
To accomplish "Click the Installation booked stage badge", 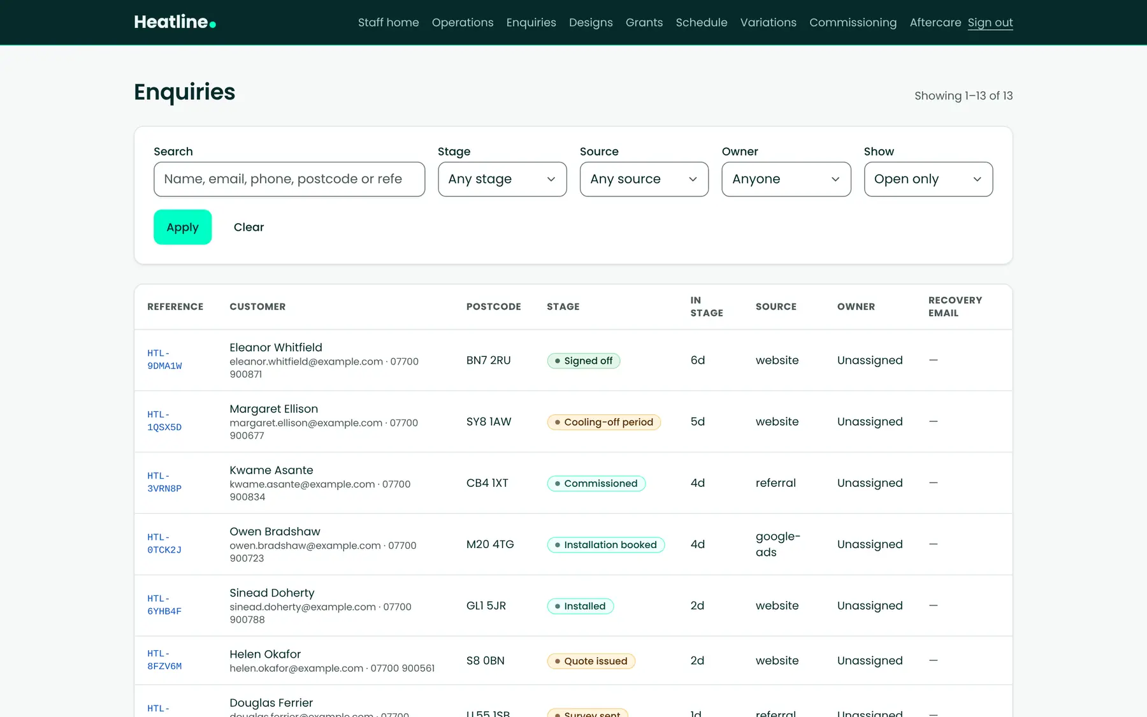I will 606,545.
